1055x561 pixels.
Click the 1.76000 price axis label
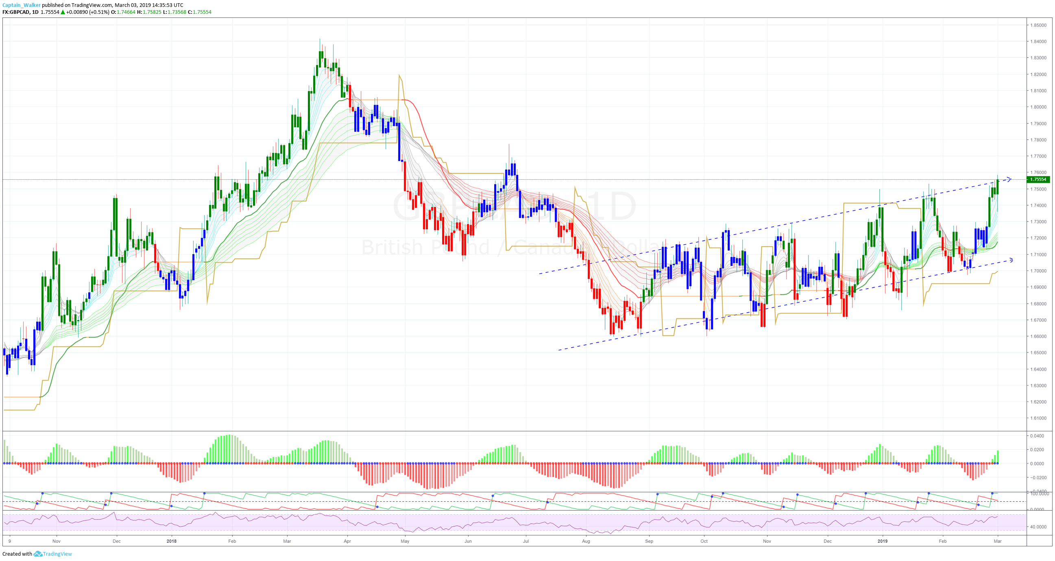point(1038,173)
